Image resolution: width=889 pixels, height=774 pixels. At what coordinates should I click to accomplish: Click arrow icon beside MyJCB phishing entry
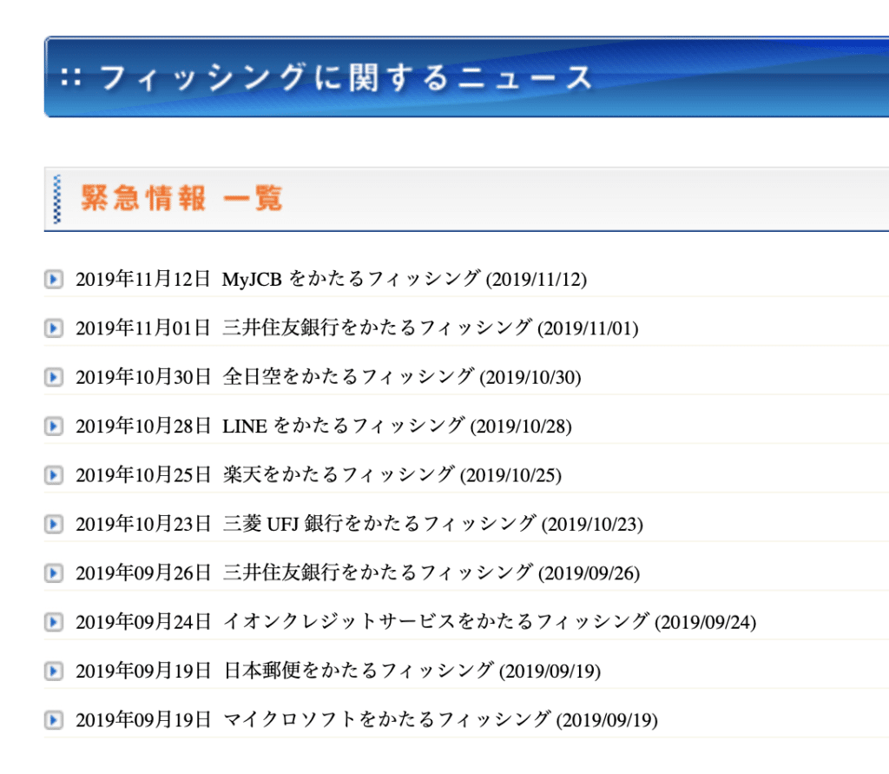click(x=54, y=279)
